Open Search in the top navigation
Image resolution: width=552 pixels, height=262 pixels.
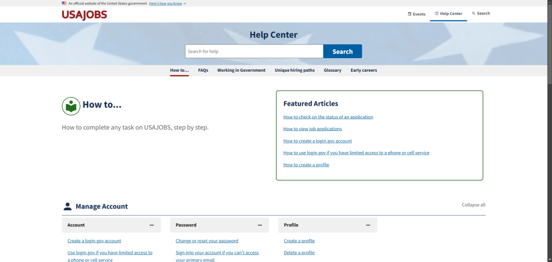[x=481, y=13]
